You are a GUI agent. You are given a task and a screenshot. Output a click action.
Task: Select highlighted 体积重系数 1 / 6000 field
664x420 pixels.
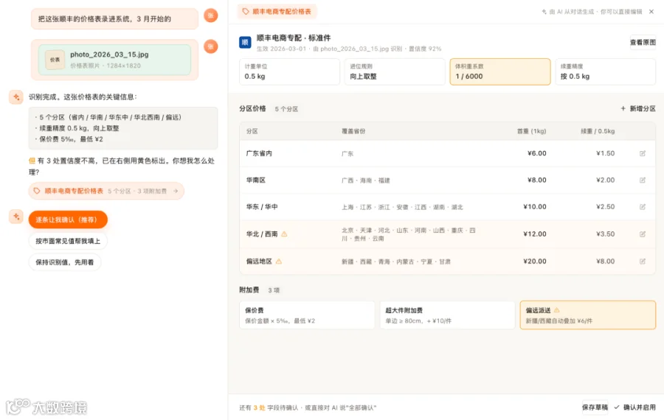point(500,72)
